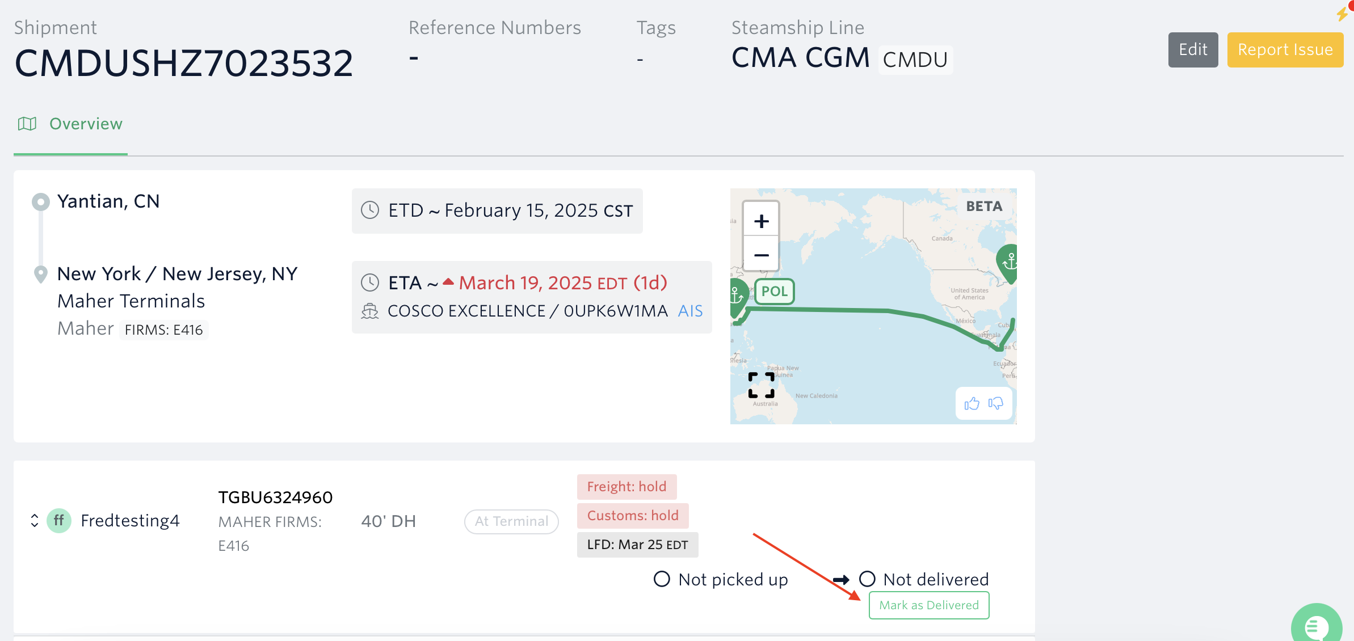
Task: Expand the Fredtesting4 container row
Action: point(35,521)
